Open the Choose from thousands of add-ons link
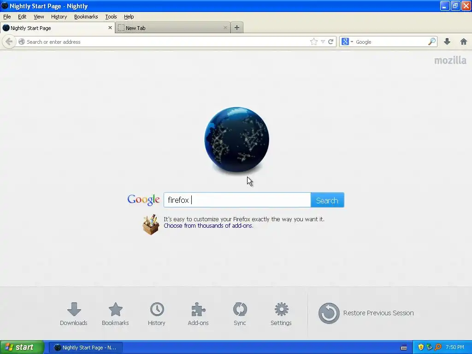The image size is (472, 354). (208, 226)
